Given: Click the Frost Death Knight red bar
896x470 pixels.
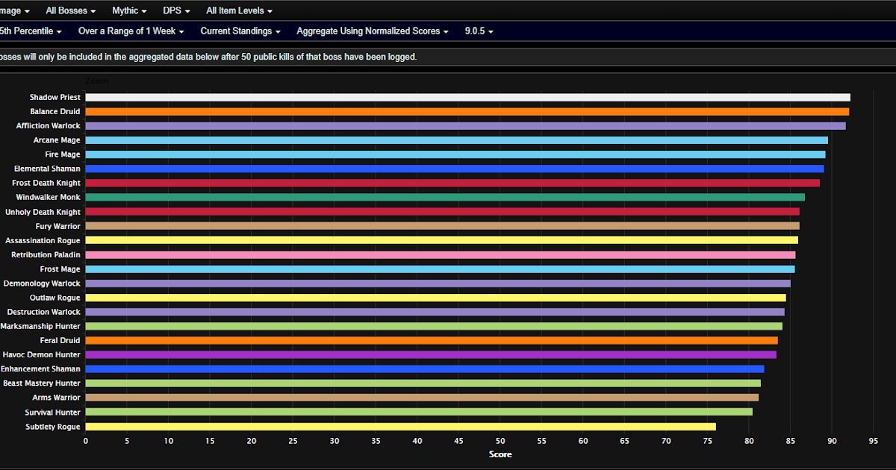Looking at the screenshot, I should click(452, 183).
